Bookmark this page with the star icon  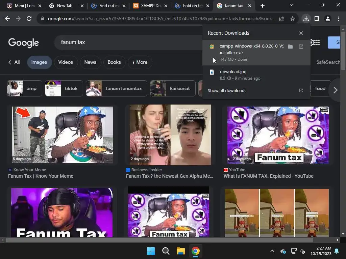[292, 19]
